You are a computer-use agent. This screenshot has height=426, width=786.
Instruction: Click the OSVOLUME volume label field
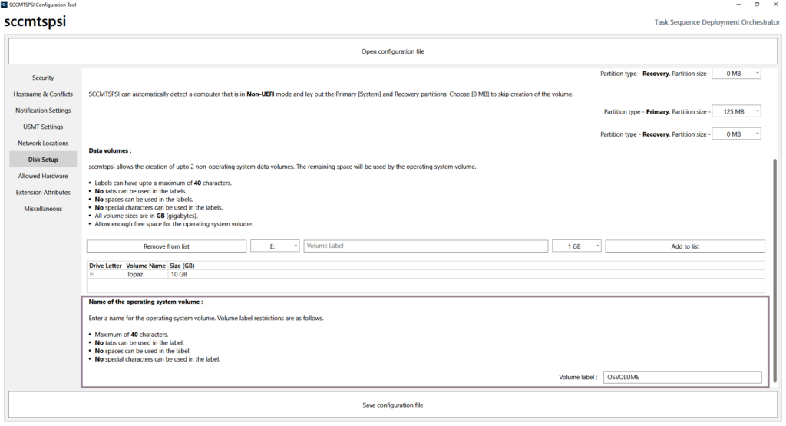click(x=682, y=378)
